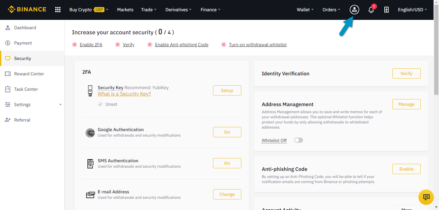Click red X beside Enable Anti-phishing Code
The image size is (439, 210).
coord(150,45)
